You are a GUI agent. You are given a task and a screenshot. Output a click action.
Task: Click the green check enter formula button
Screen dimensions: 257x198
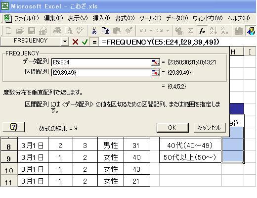coord(85,42)
